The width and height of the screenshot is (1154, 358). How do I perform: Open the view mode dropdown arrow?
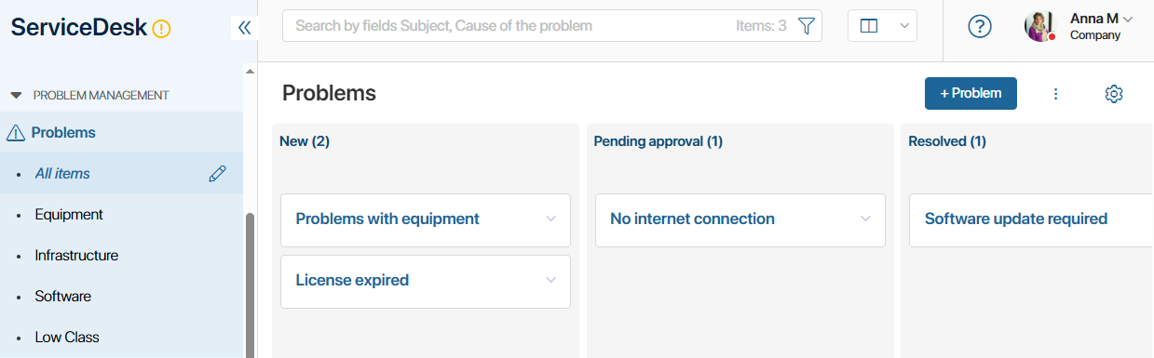point(903,26)
